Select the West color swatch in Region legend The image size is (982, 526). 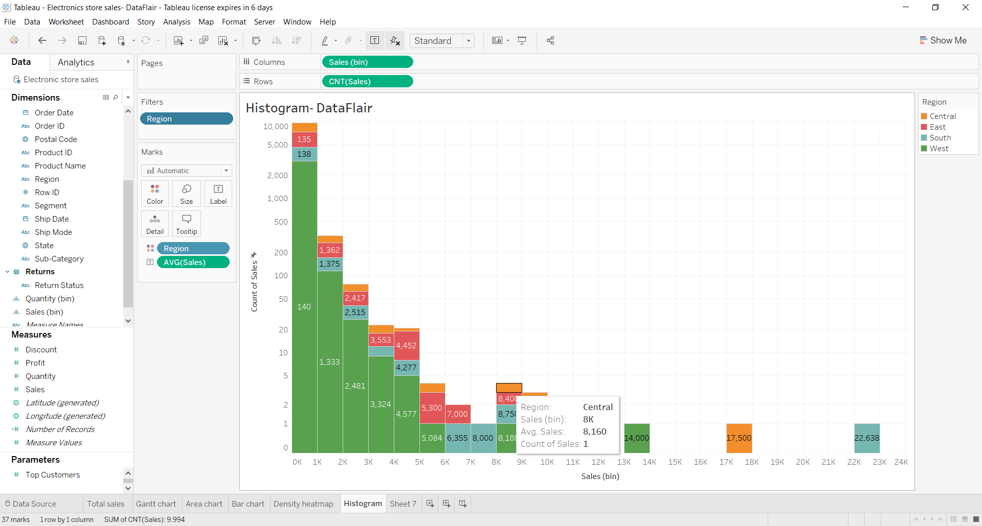click(x=924, y=148)
